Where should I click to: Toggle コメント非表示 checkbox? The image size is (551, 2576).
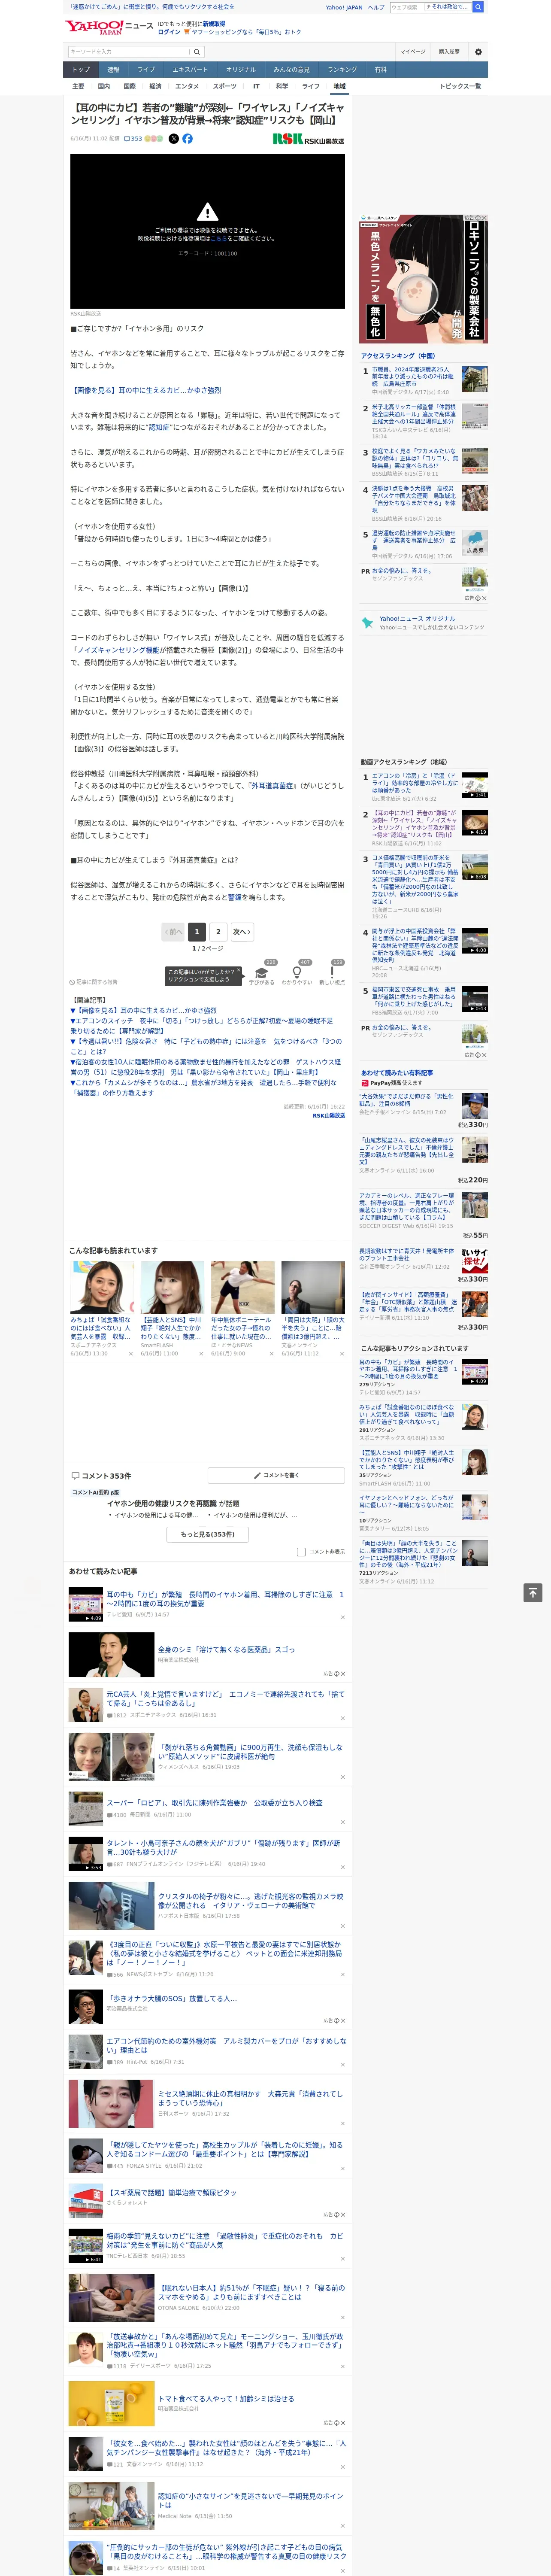coord(301,1552)
